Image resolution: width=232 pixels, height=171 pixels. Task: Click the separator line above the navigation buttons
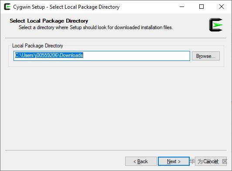[x=116, y=150]
